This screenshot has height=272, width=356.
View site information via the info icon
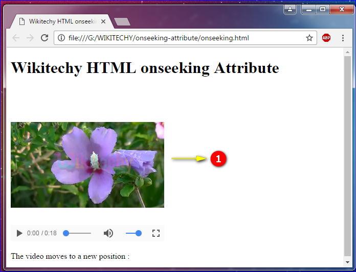coord(61,38)
